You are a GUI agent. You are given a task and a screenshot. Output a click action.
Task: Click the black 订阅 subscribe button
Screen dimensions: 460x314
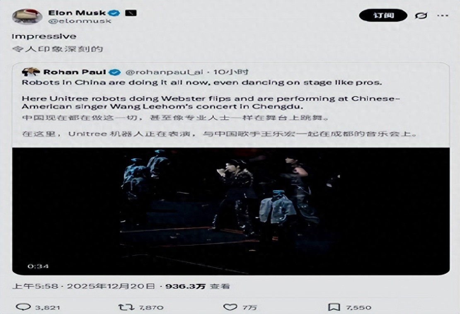click(x=383, y=15)
